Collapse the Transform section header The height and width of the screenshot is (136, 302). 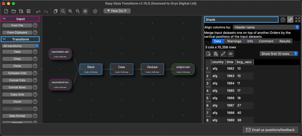[20, 39]
